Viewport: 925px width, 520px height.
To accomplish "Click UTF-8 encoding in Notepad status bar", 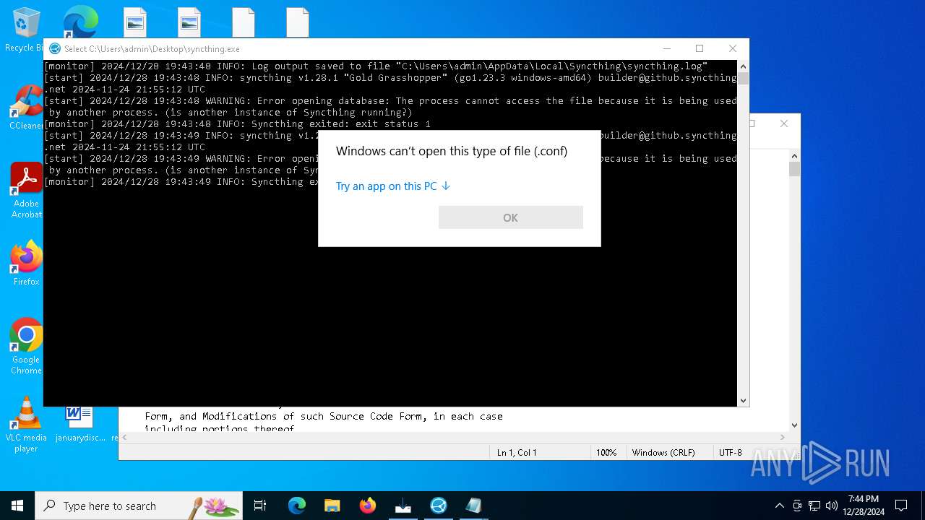I will click(x=731, y=453).
